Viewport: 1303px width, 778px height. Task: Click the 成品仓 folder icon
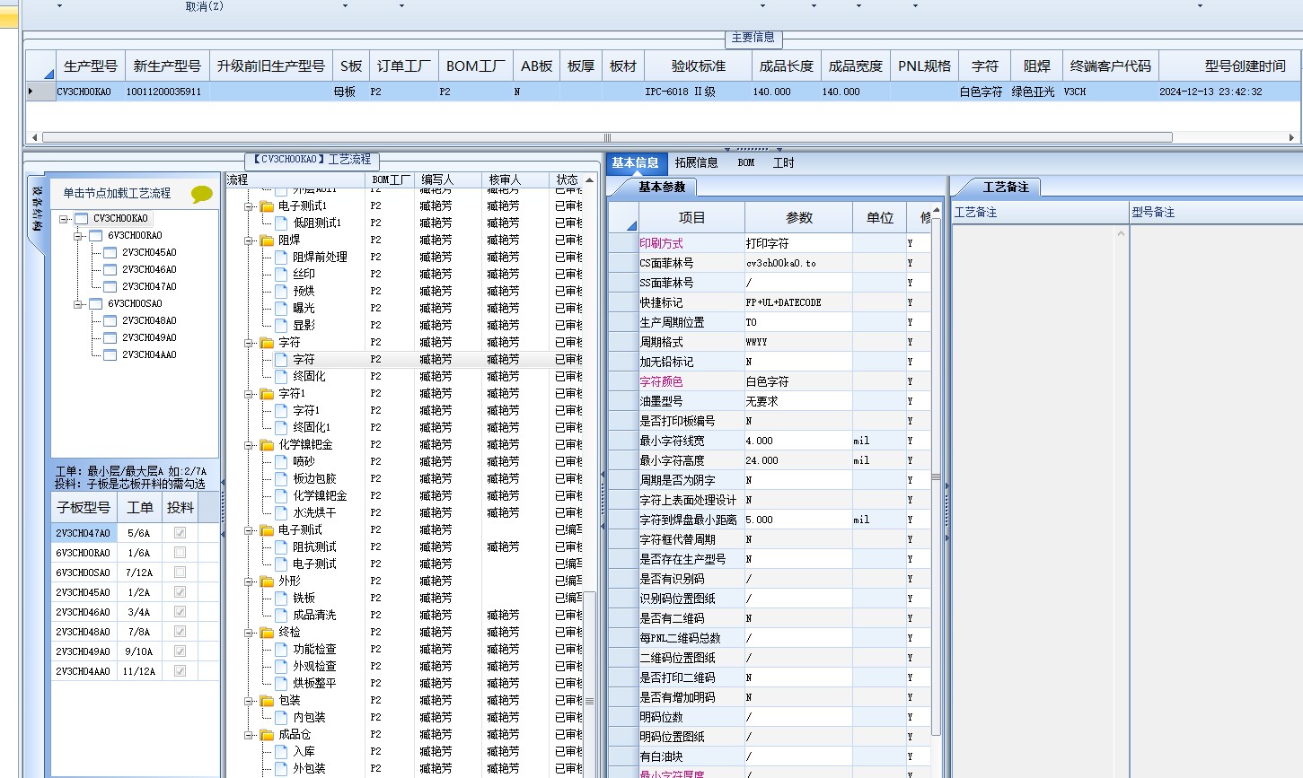click(267, 735)
